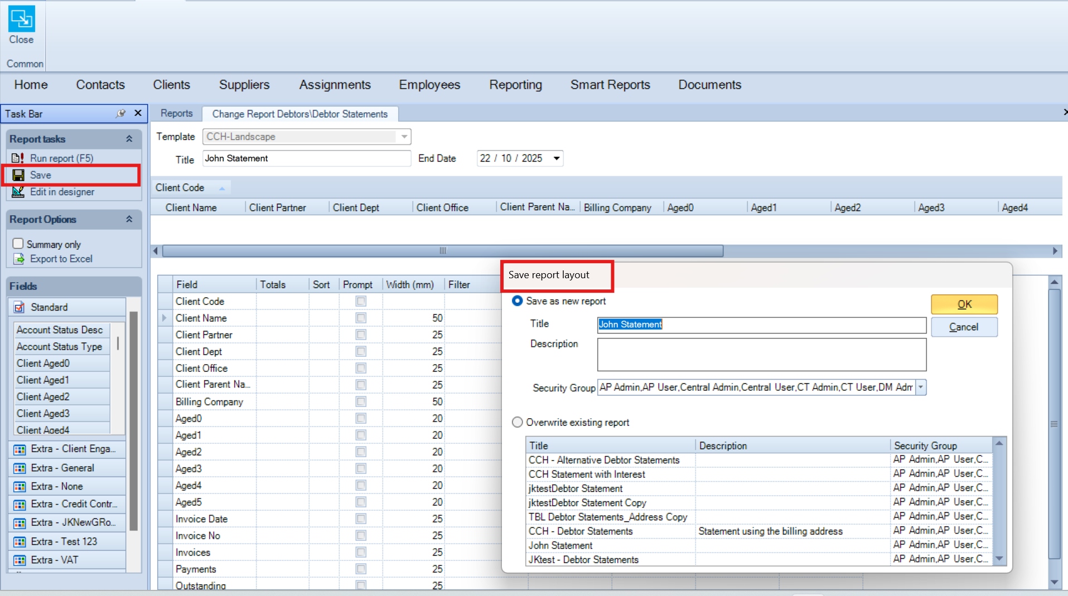Screen dimensions: 1068x596
Task: Select Overwrite existing report option
Action: tap(518, 422)
